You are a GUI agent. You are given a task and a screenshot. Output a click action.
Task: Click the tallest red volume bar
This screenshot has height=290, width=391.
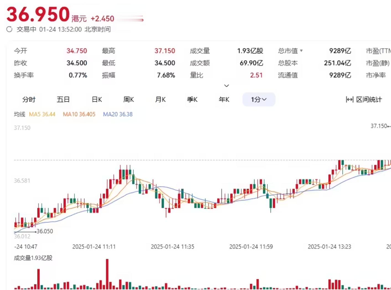[107, 274]
